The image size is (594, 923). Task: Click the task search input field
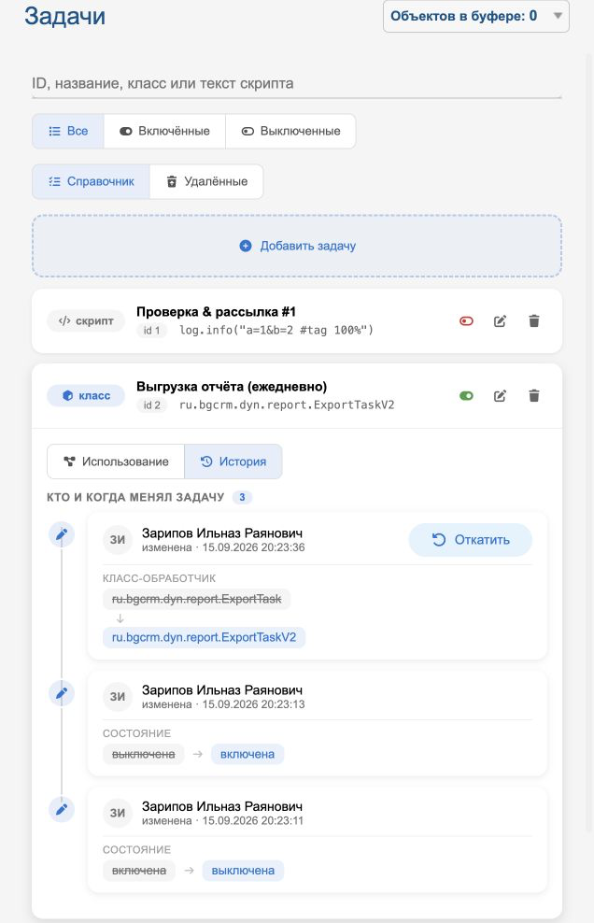point(297,83)
